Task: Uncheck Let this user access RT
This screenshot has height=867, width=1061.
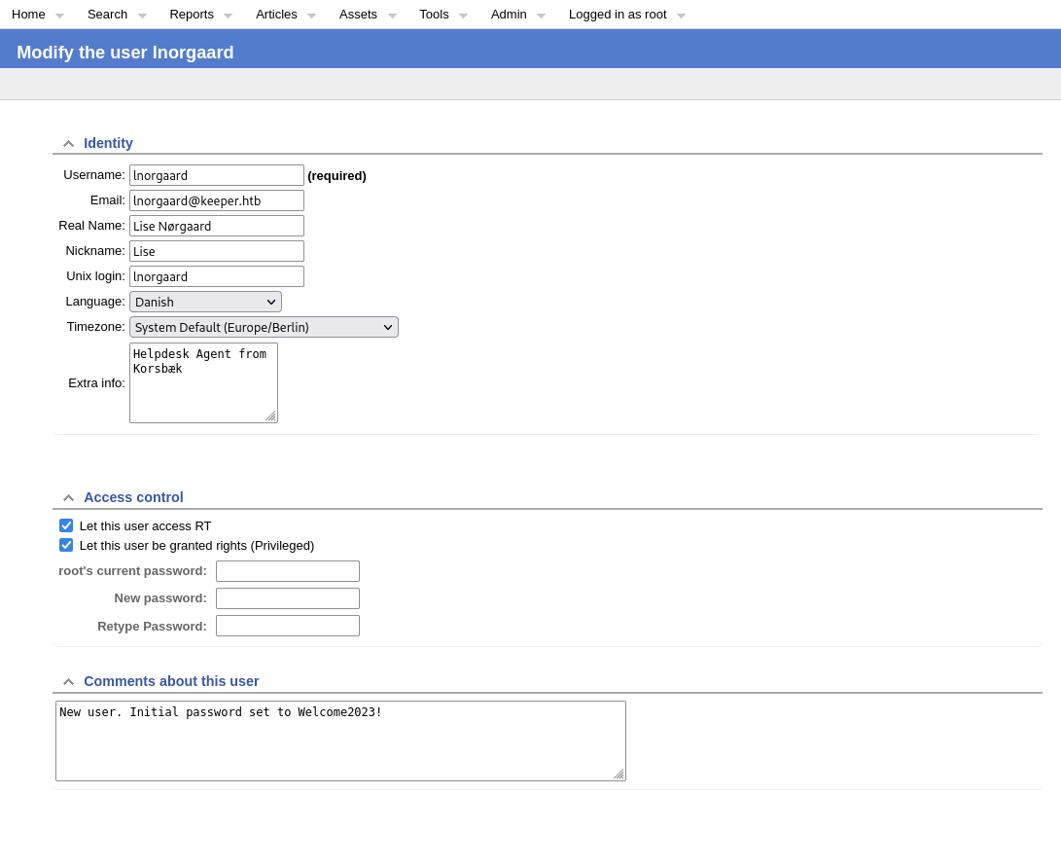Action: click(x=66, y=525)
